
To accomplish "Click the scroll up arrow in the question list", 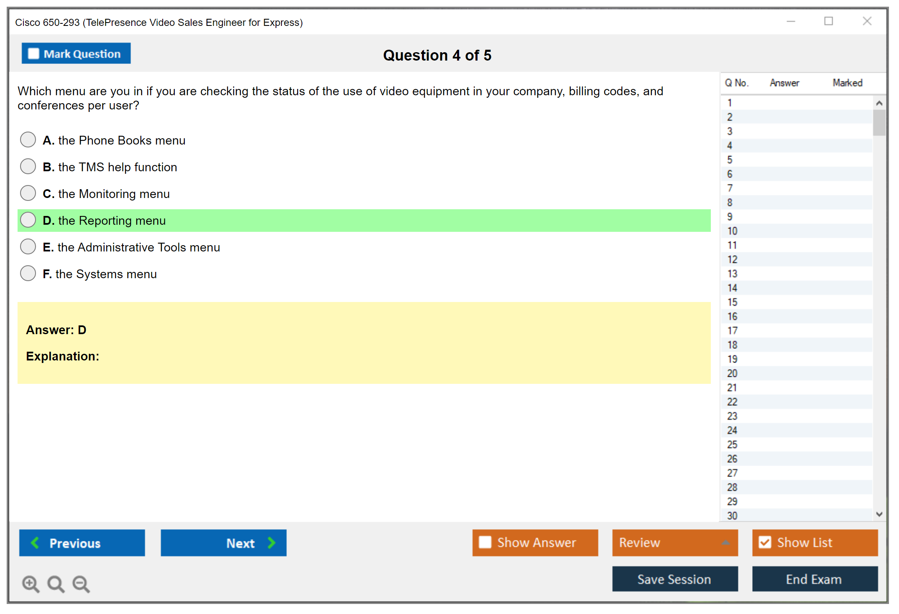I will (879, 103).
